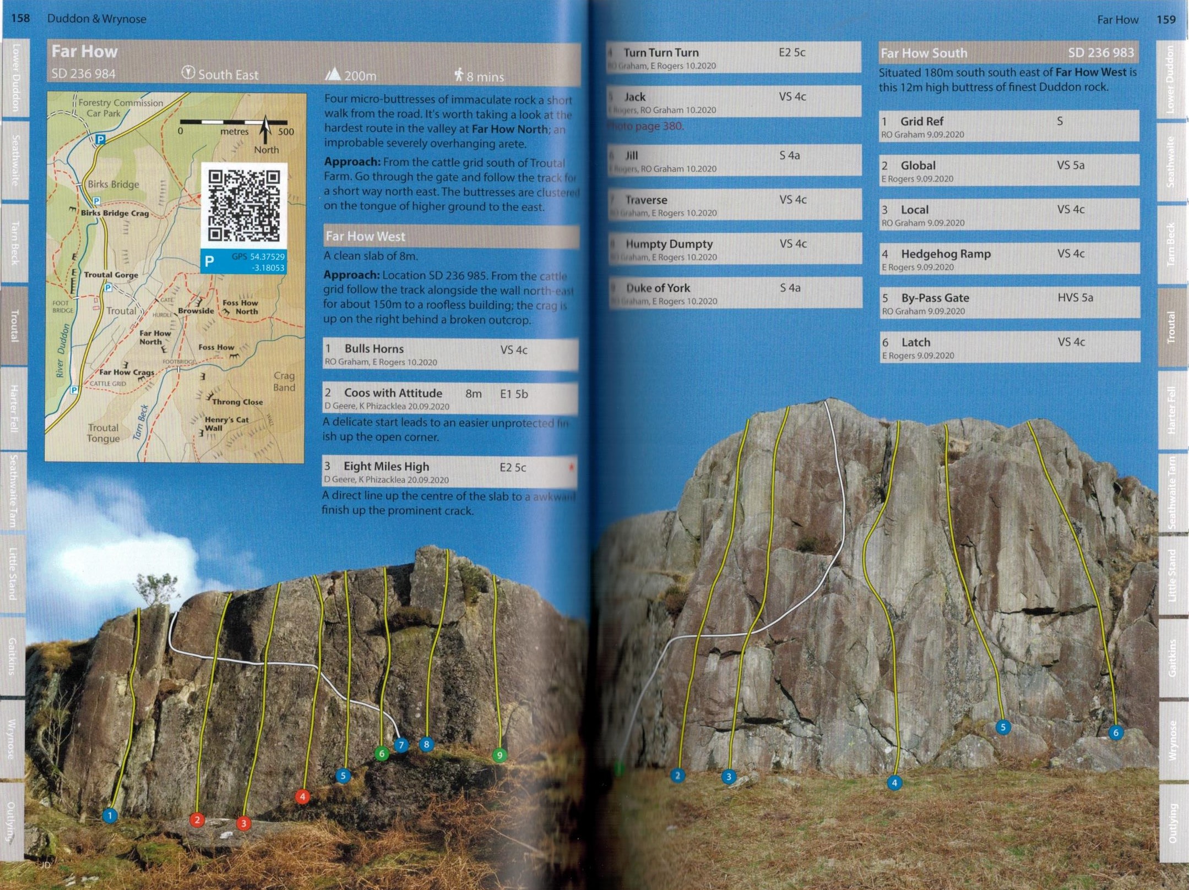Image resolution: width=1189 pixels, height=890 pixels.
Task: Select the Seathwaite Tarn tab on right page edge
Action: (x=1173, y=493)
